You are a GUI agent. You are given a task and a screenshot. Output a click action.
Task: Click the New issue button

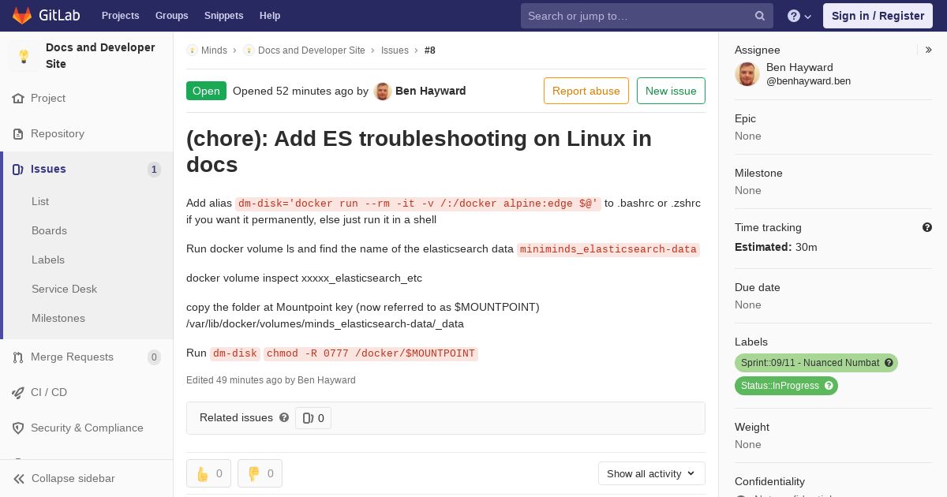(x=671, y=91)
